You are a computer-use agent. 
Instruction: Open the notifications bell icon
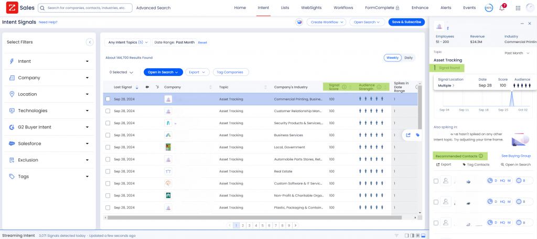pyautogui.click(x=502, y=8)
